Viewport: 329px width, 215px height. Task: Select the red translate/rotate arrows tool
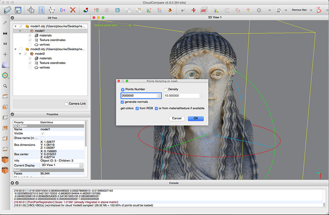pos(193,10)
